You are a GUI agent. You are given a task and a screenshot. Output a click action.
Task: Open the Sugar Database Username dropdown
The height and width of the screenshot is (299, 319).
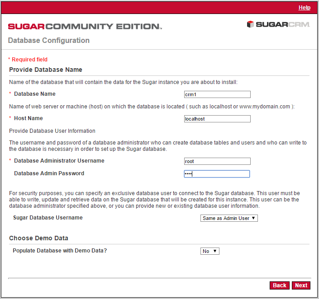(229, 218)
